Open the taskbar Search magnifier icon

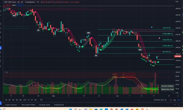pyautogui.click(x=76, y=109)
